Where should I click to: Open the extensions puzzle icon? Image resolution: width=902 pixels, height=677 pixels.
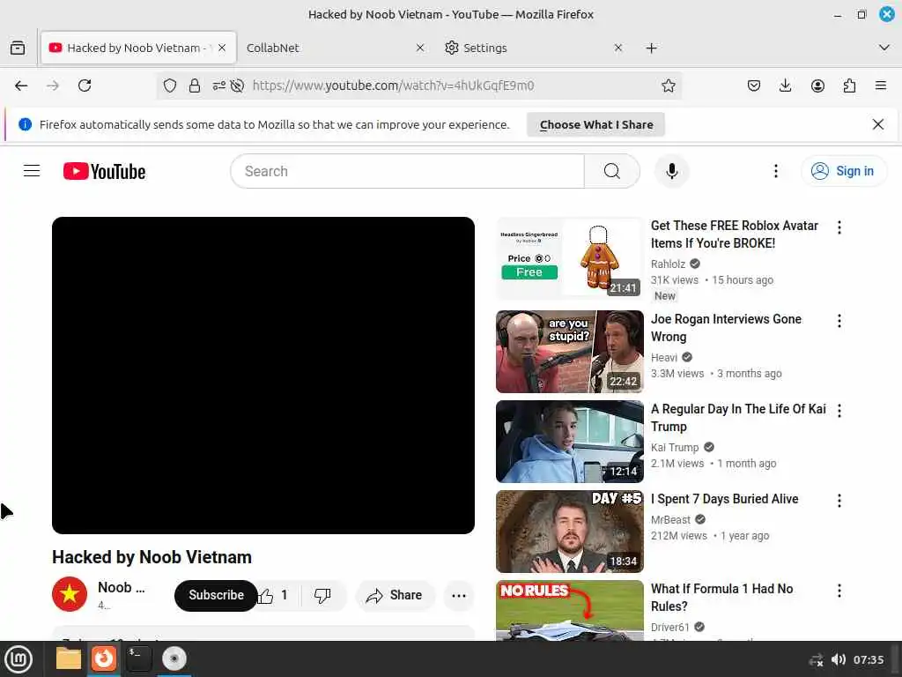[x=849, y=86]
